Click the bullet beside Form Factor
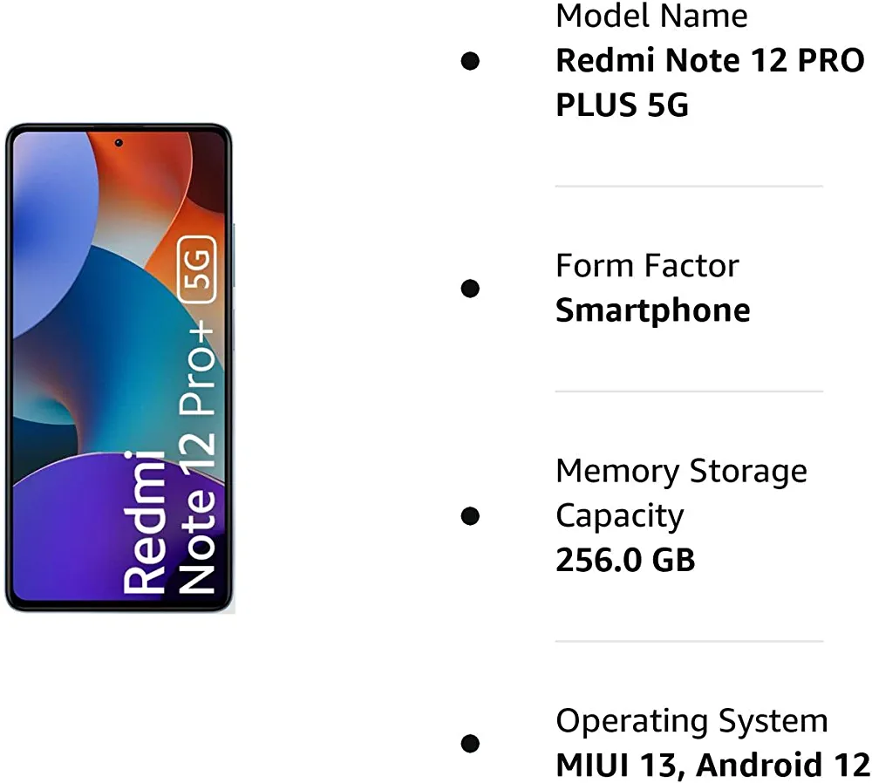The image size is (872, 783). [471, 288]
